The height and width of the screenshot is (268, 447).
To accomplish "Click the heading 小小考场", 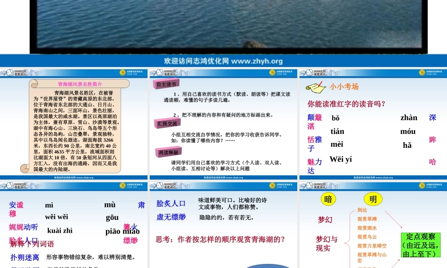I will tap(344, 87).
